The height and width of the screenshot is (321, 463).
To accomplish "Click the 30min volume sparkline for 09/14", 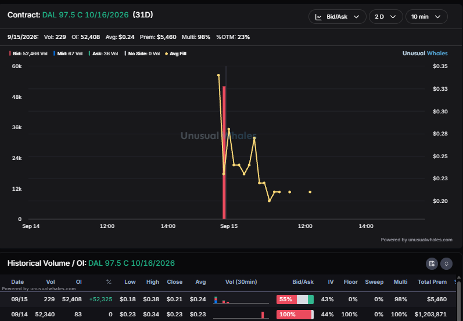I will [241, 315].
